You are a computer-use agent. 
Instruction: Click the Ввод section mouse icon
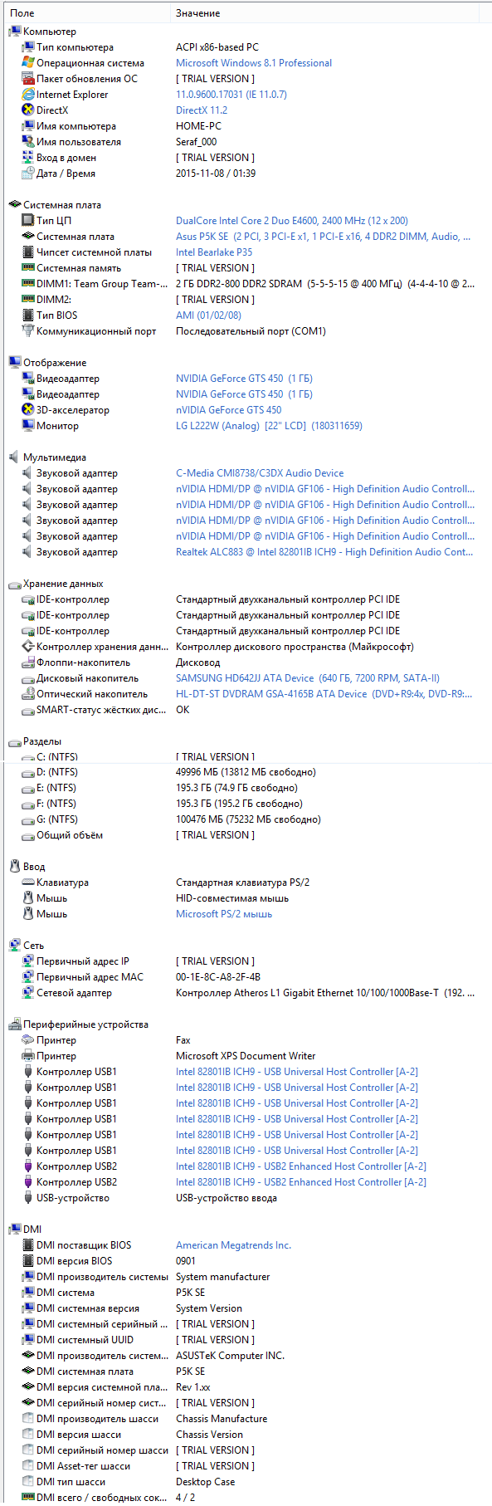click(14, 867)
